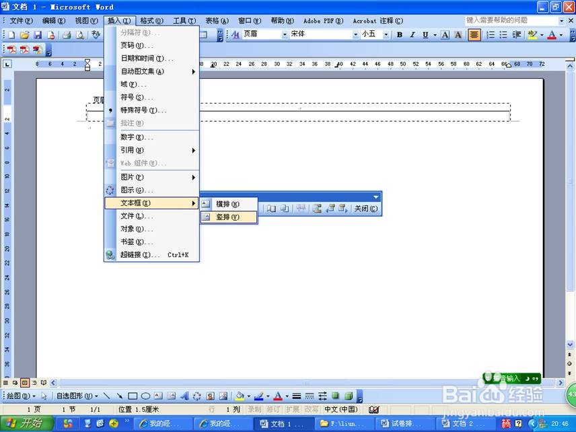Click the Line Style icon

pyautogui.click(x=297, y=396)
